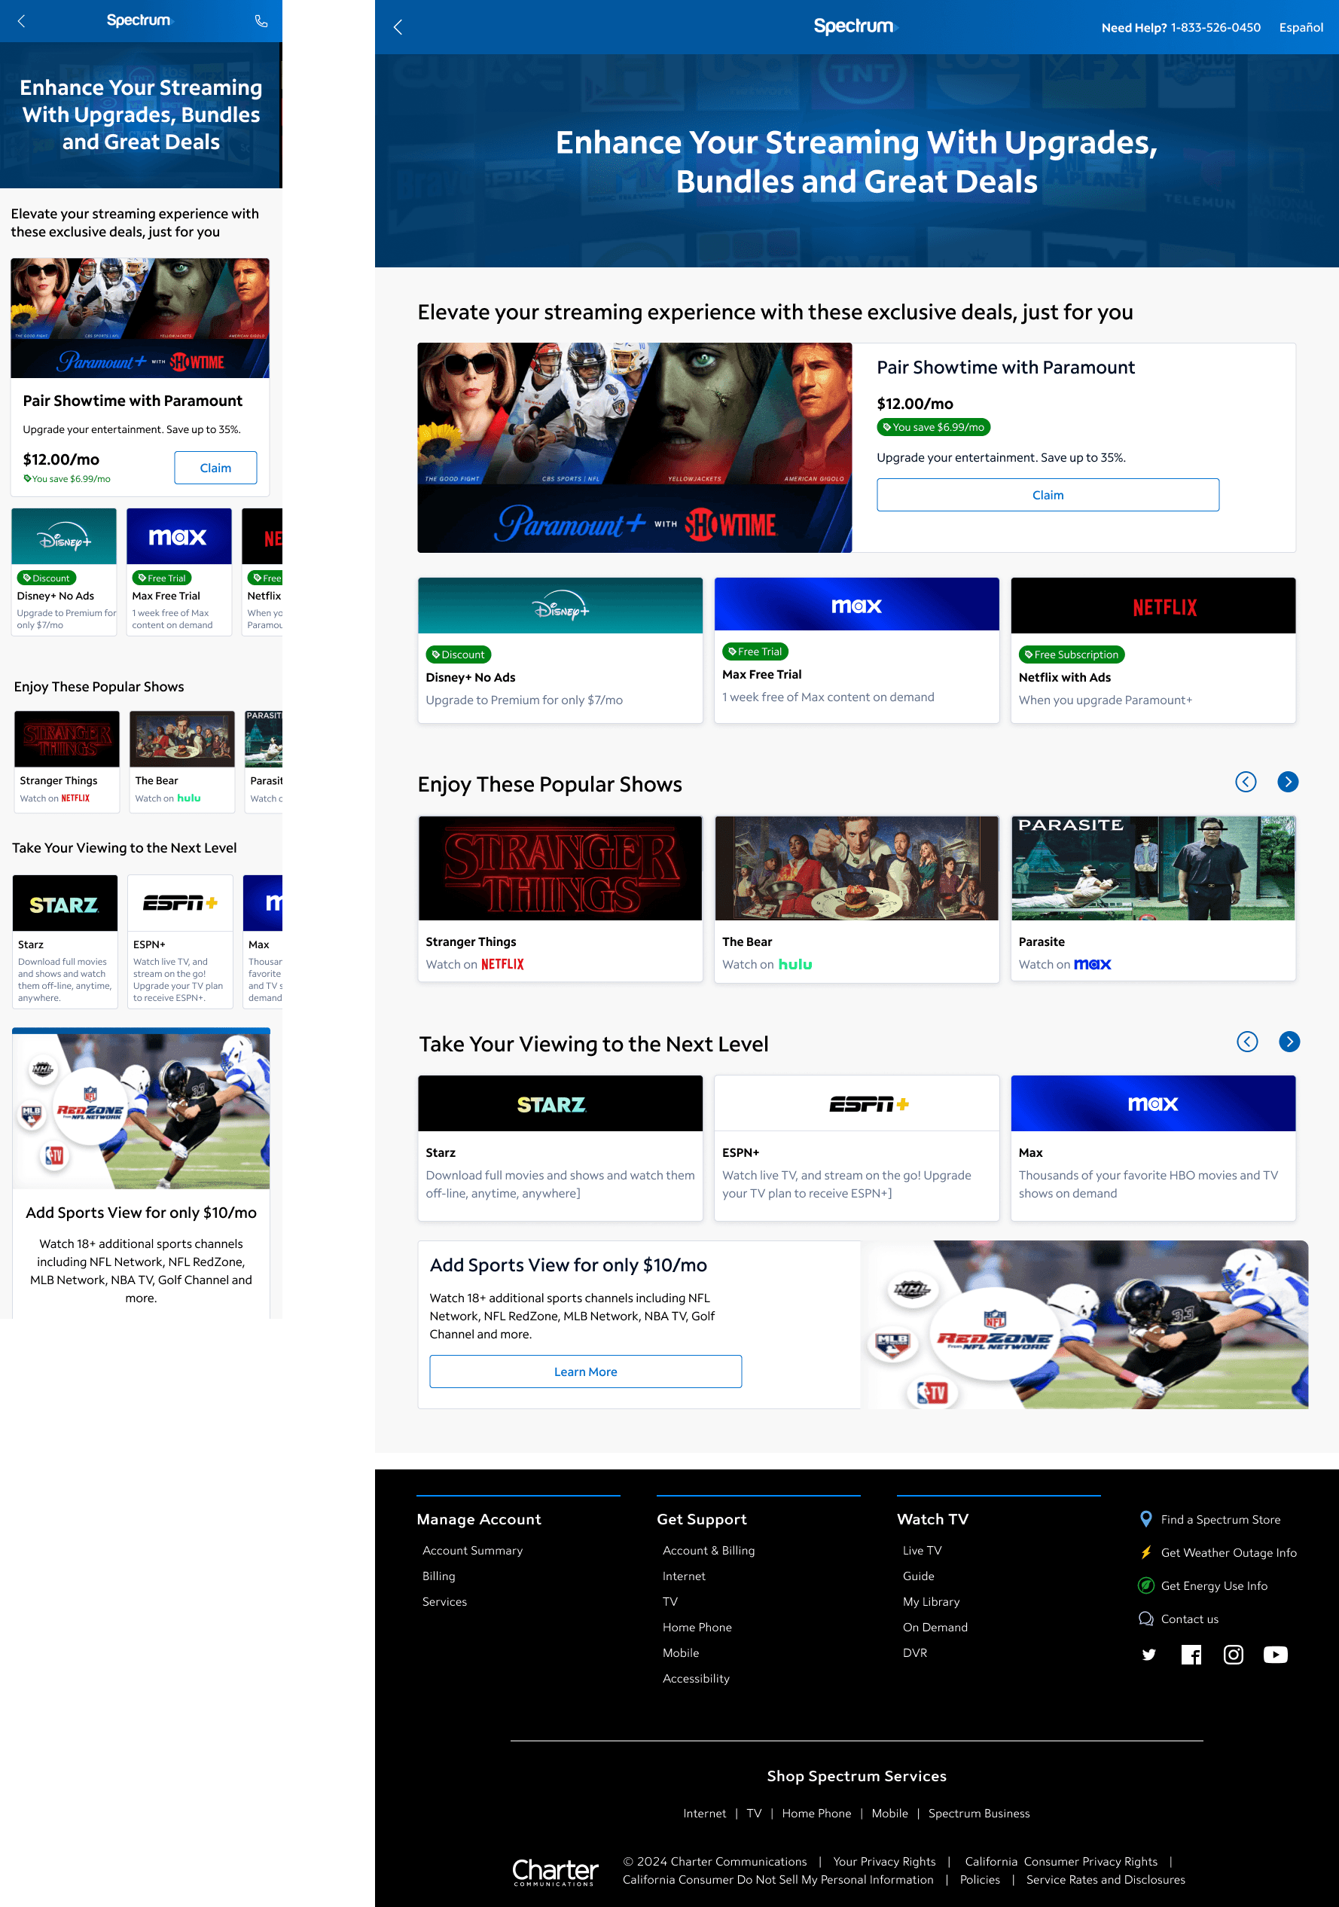Open The Bear thumbnail in desktop view

[856, 868]
